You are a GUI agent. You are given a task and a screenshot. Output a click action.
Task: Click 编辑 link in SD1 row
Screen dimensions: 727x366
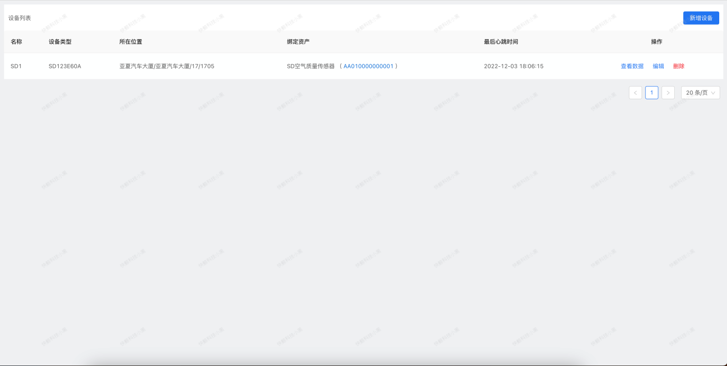point(659,66)
